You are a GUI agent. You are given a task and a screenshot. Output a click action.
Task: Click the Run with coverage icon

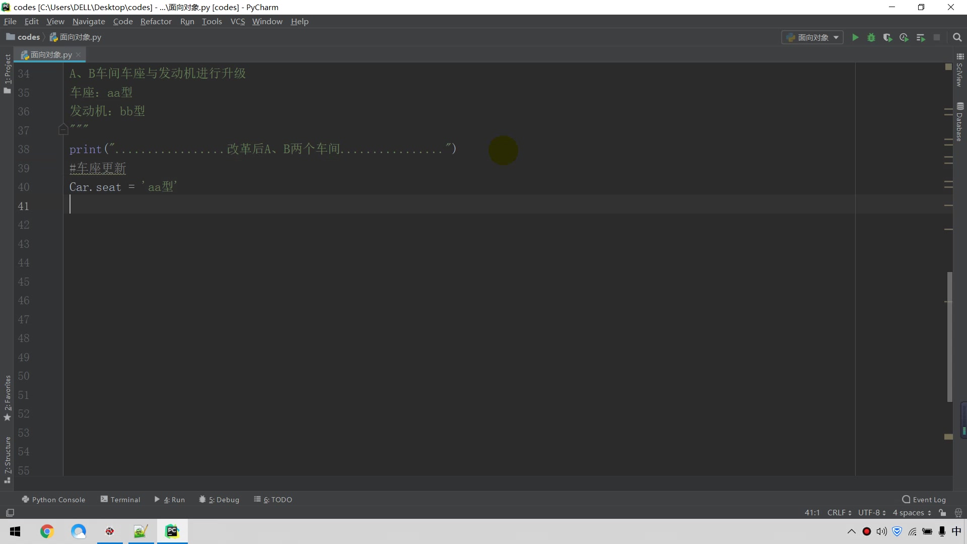click(x=888, y=37)
